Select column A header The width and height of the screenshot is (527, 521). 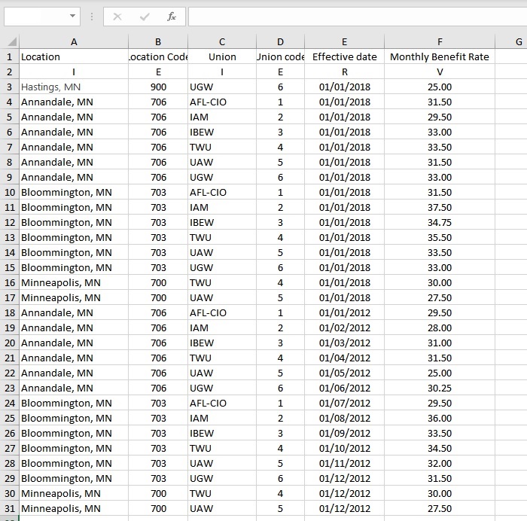[x=73, y=42]
